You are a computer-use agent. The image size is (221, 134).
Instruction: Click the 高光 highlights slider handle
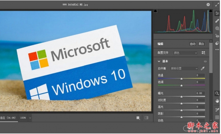pos(182,110)
